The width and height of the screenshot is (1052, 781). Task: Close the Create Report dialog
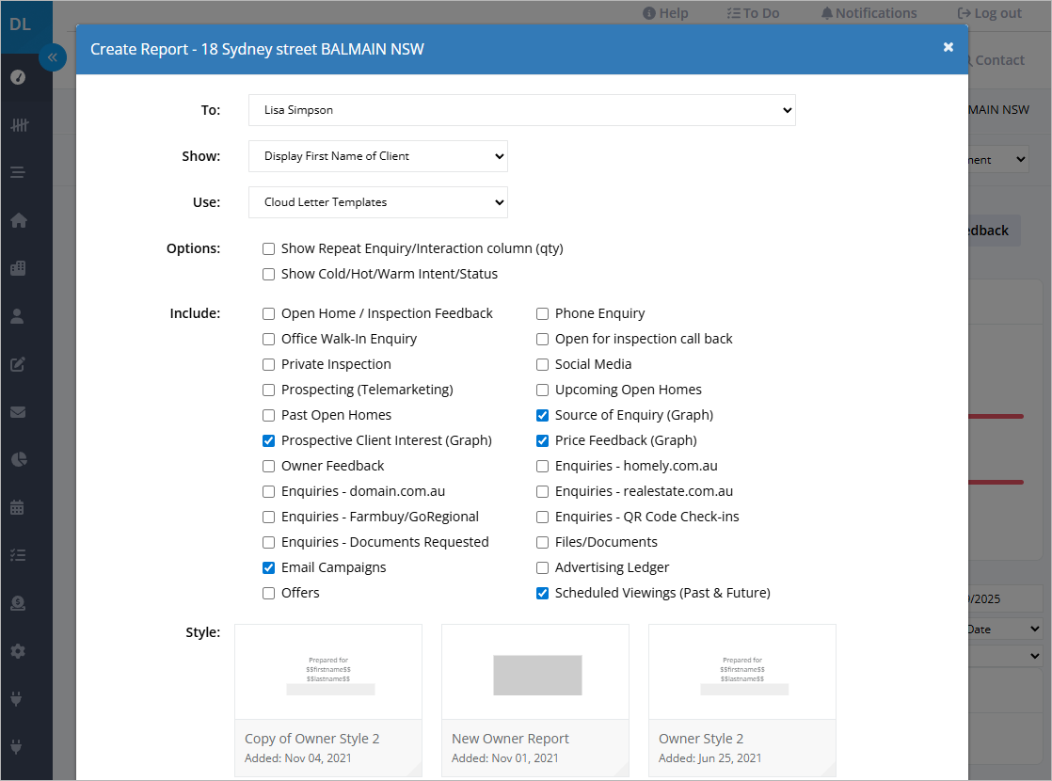tap(948, 47)
